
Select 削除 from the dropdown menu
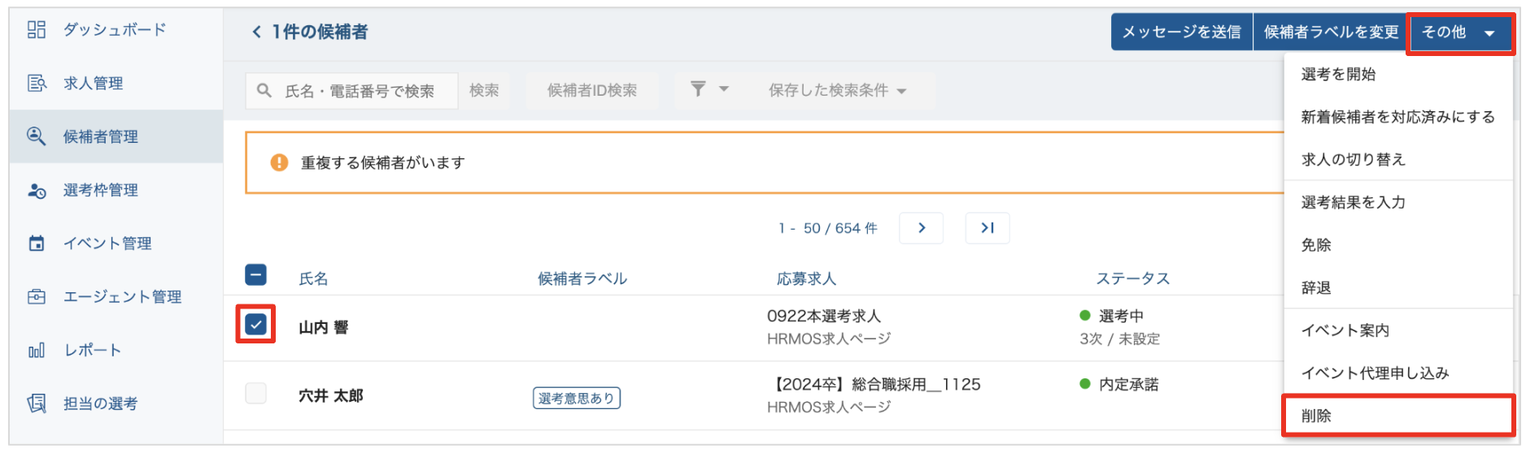pos(1316,416)
